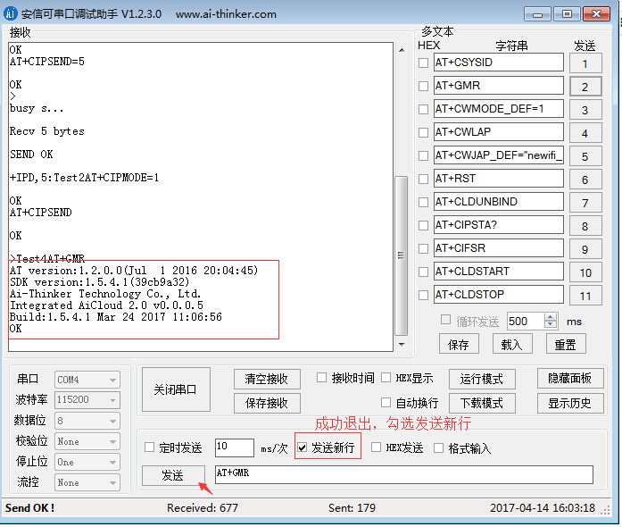Click the 清空接收 button
The image size is (622, 527).
[x=267, y=379]
